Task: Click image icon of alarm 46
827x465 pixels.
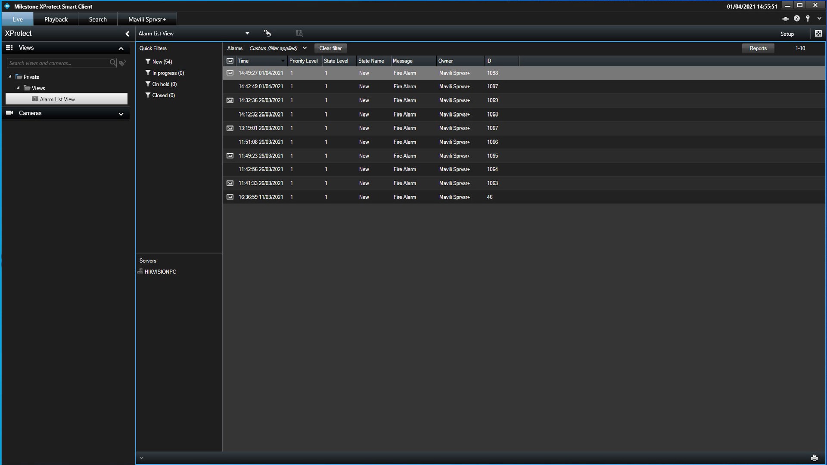Action: coord(230,197)
